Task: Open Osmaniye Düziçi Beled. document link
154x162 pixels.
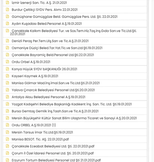Action: tap(57, 48)
